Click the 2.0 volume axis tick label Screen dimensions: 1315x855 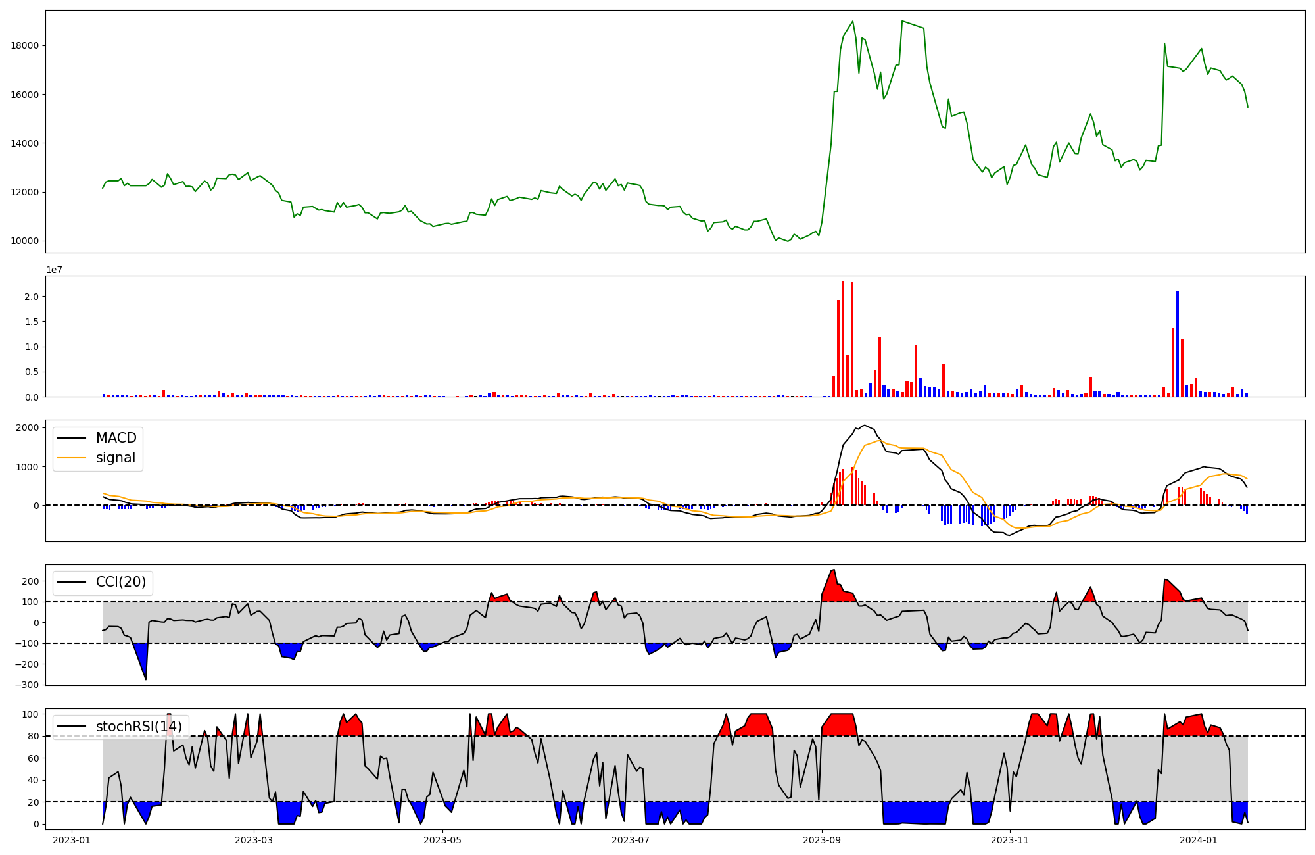click(x=33, y=297)
